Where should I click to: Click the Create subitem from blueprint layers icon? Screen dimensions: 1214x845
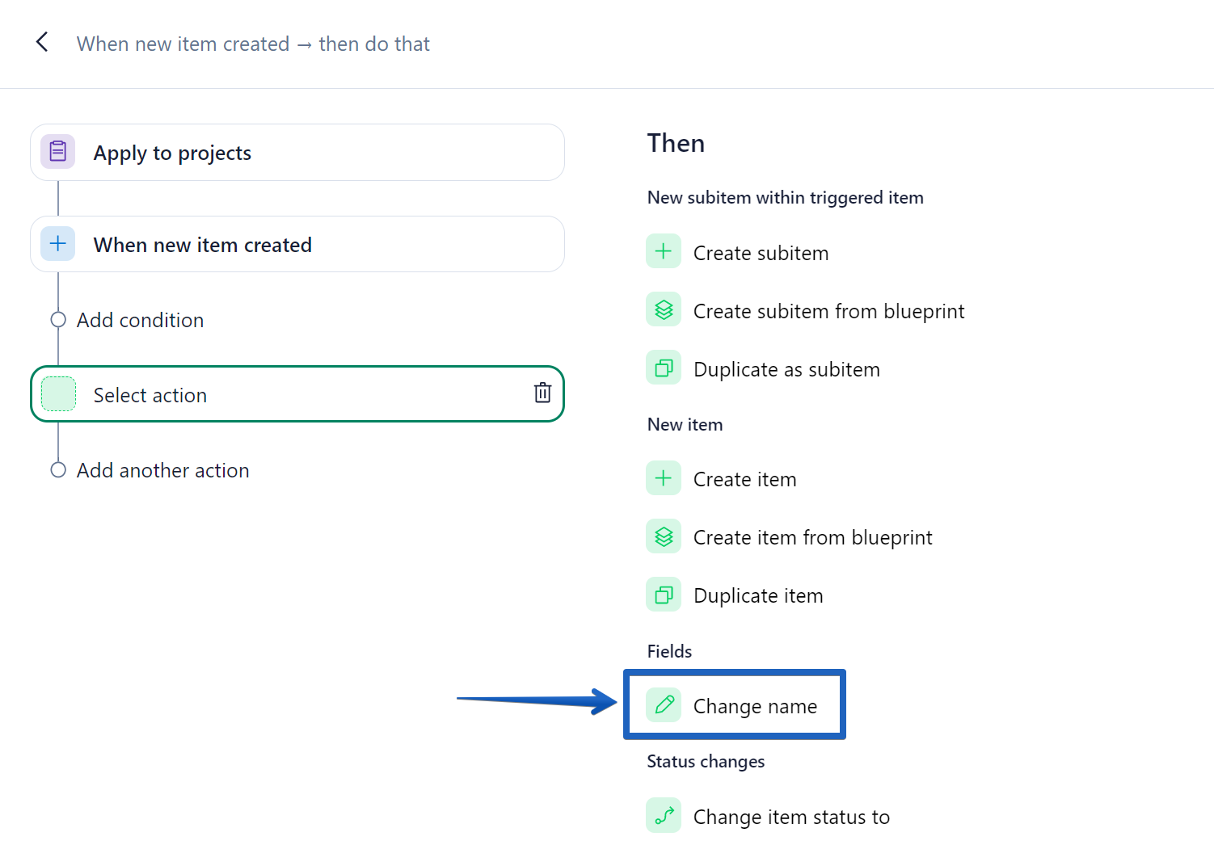tap(664, 310)
